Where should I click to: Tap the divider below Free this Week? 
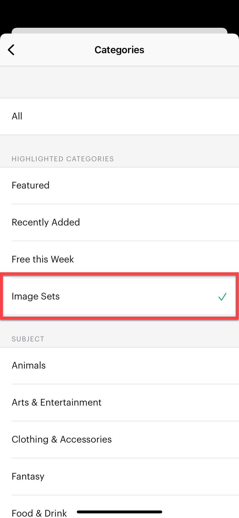point(119,278)
